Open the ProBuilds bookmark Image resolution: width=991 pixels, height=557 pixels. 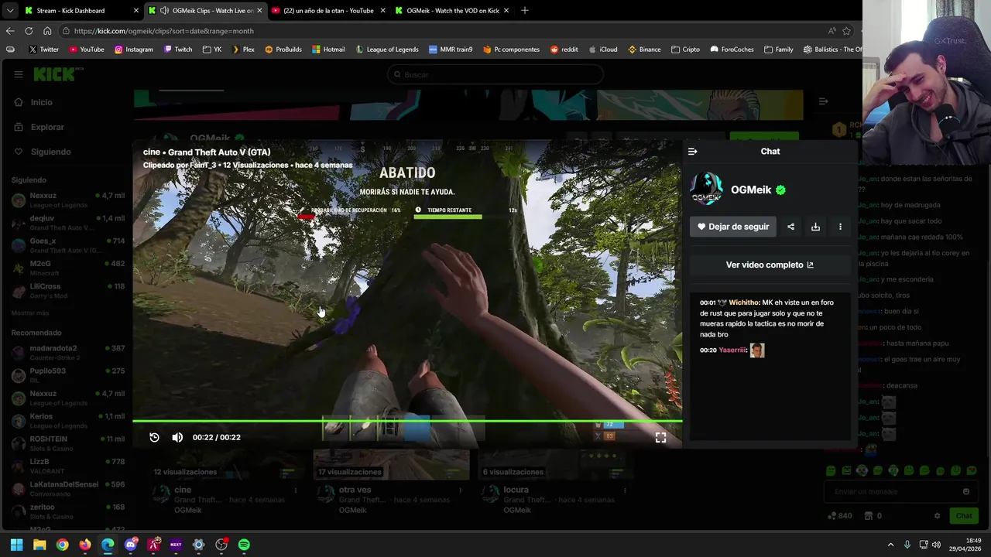click(x=283, y=50)
